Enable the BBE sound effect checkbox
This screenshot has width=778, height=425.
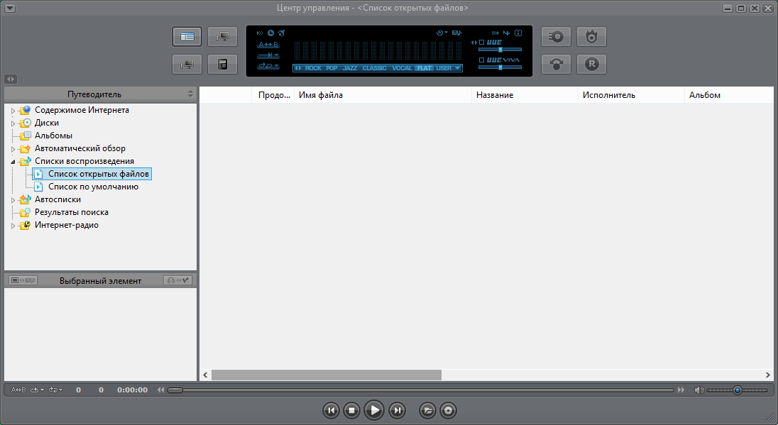[481, 43]
